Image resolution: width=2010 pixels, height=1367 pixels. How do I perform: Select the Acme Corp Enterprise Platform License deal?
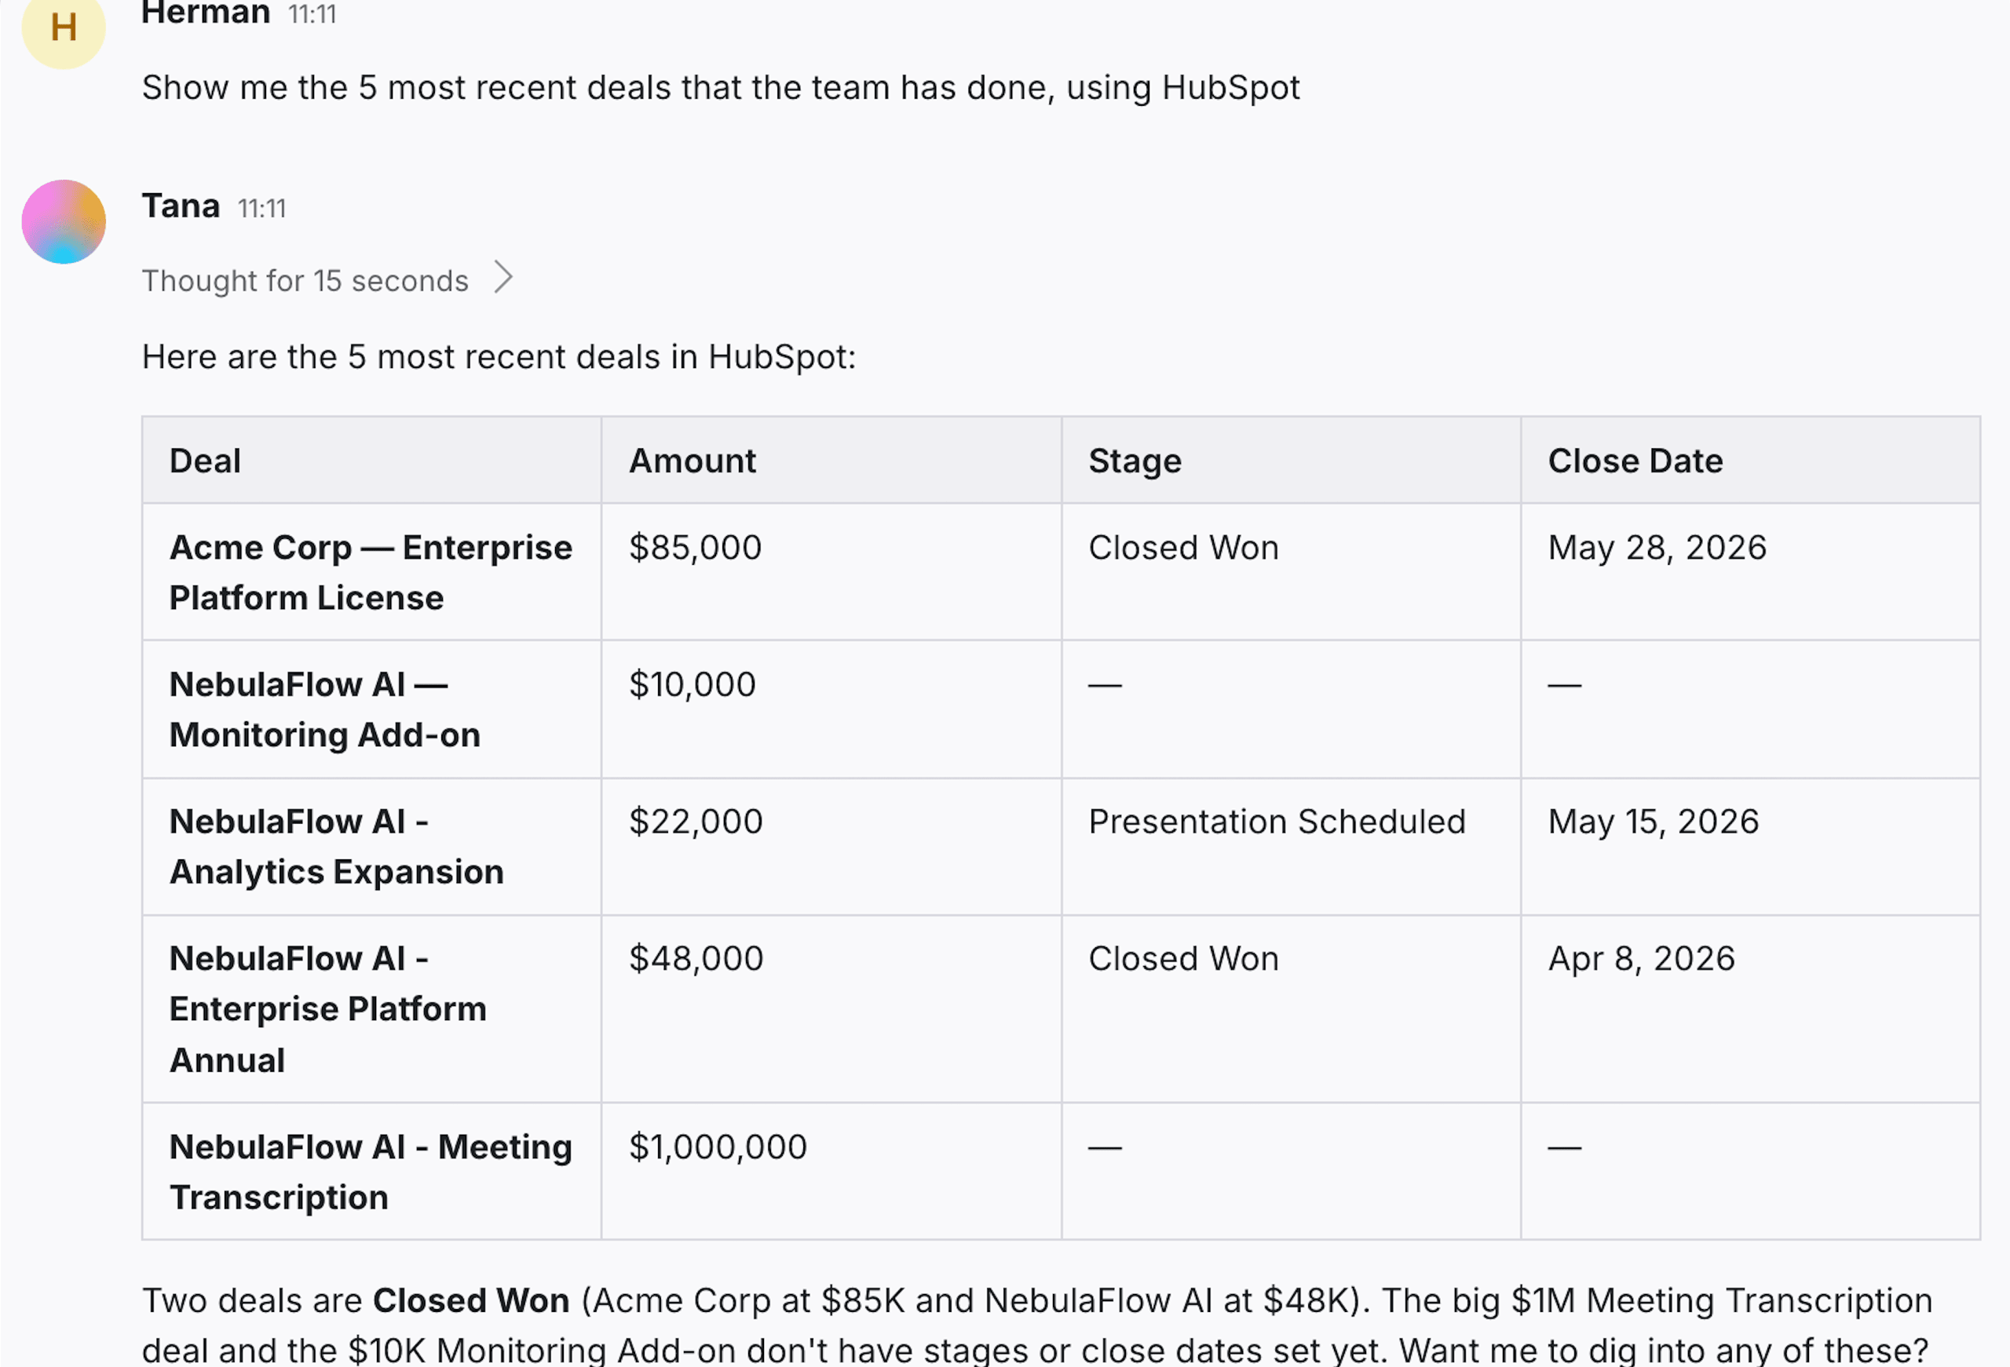point(371,572)
